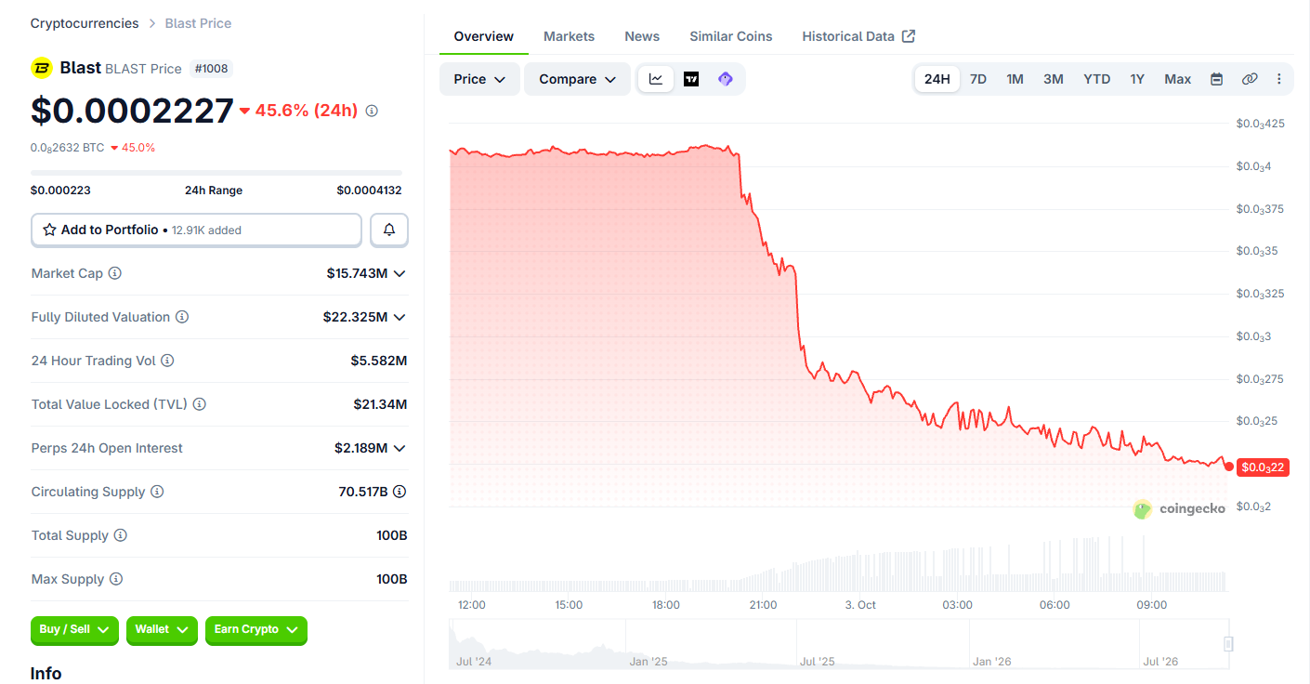The width and height of the screenshot is (1310, 684).
Task: Click the breadcrumb chevron separator
Action: pyautogui.click(x=152, y=23)
